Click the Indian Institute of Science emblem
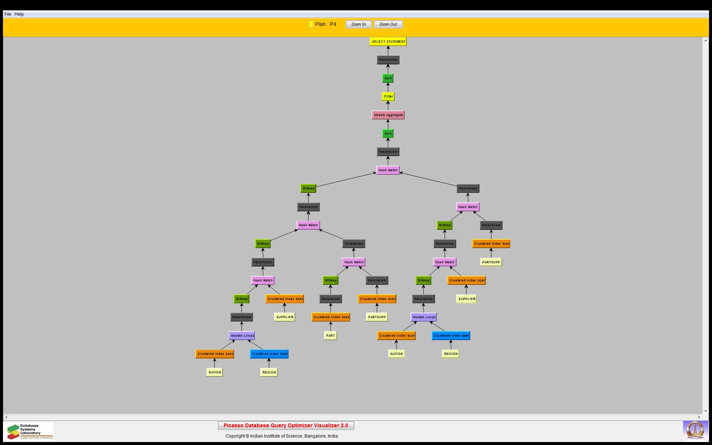 coord(695,431)
